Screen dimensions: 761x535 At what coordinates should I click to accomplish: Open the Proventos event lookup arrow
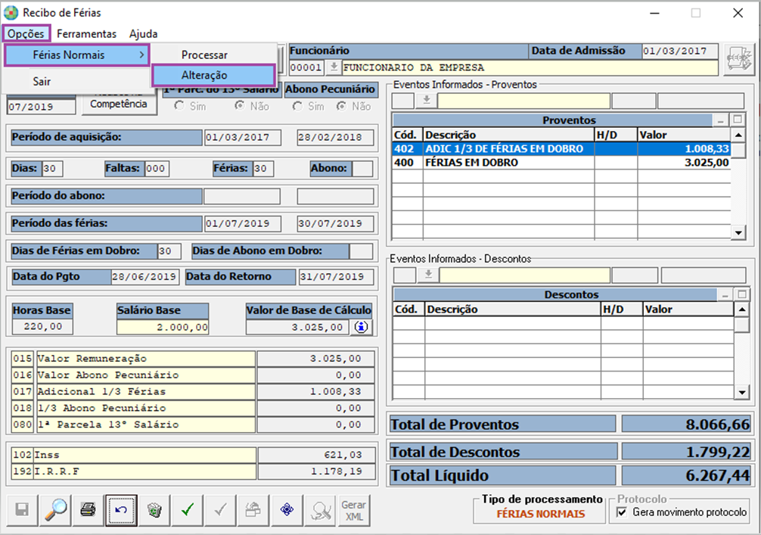click(x=427, y=101)
